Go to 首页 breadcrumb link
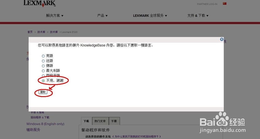Viewport: 260px width, 139px height. pos(30,32)
